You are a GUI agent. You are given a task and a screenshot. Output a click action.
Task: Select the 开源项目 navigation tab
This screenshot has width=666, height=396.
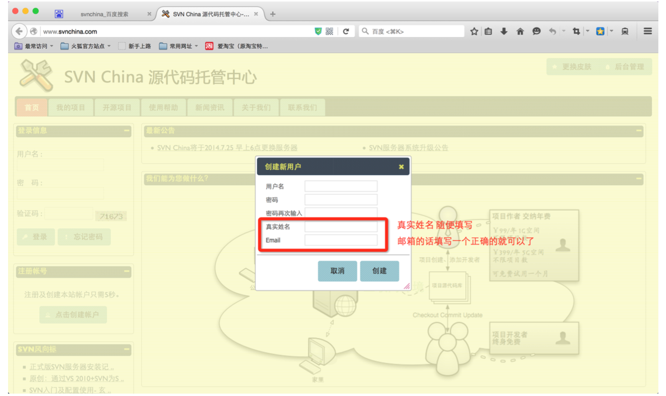click(117, 107)
